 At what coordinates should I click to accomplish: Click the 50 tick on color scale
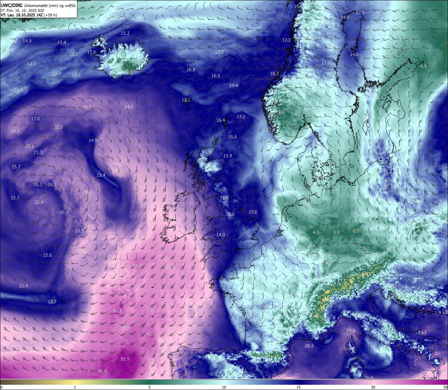445,387
